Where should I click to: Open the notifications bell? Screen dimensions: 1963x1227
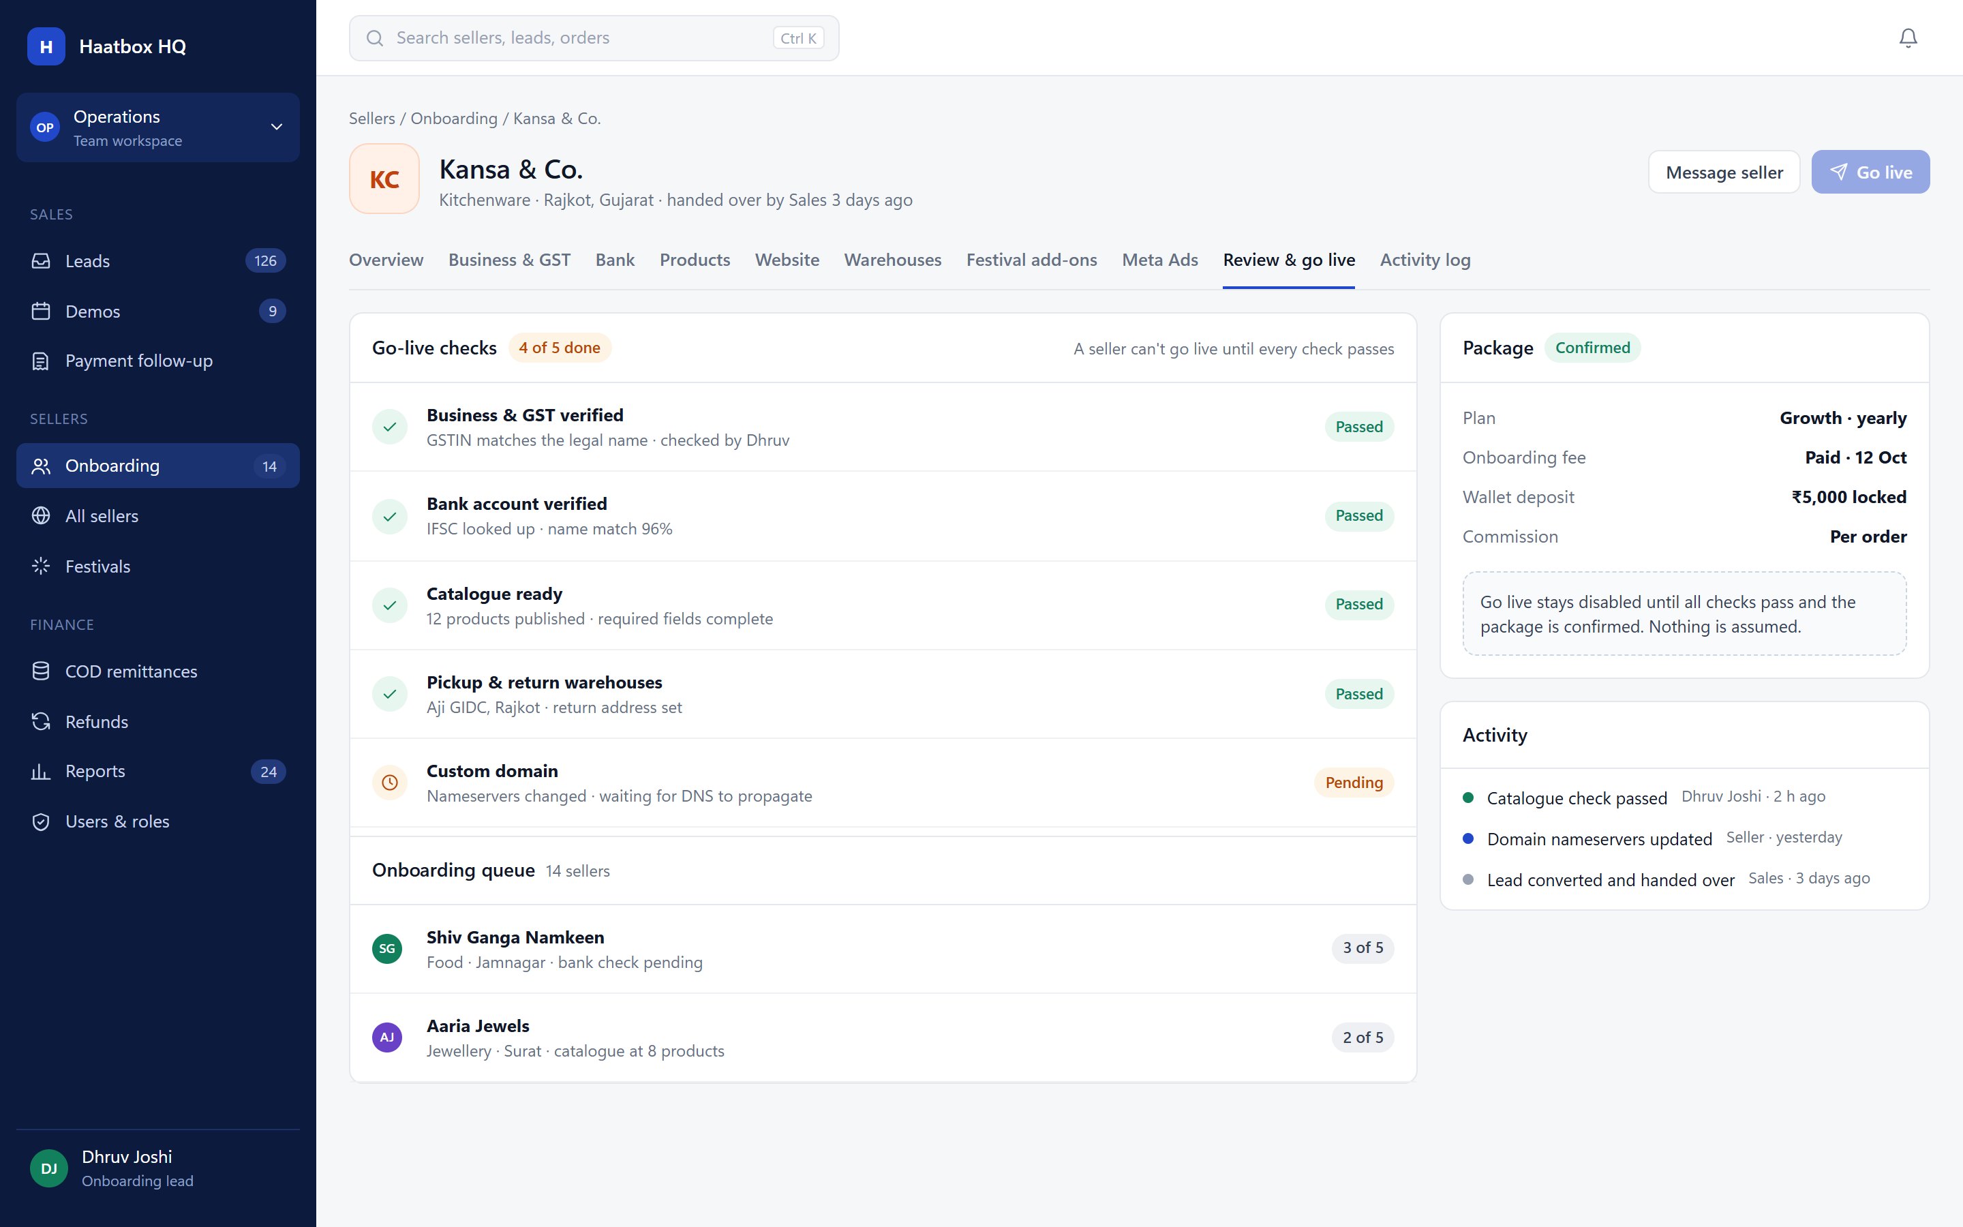click(x=1908, y=38)
